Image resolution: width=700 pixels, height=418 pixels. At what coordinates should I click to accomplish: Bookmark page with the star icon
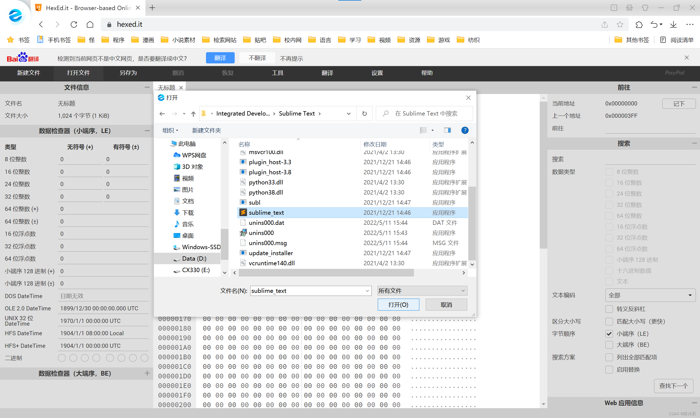tap(620, 25)
